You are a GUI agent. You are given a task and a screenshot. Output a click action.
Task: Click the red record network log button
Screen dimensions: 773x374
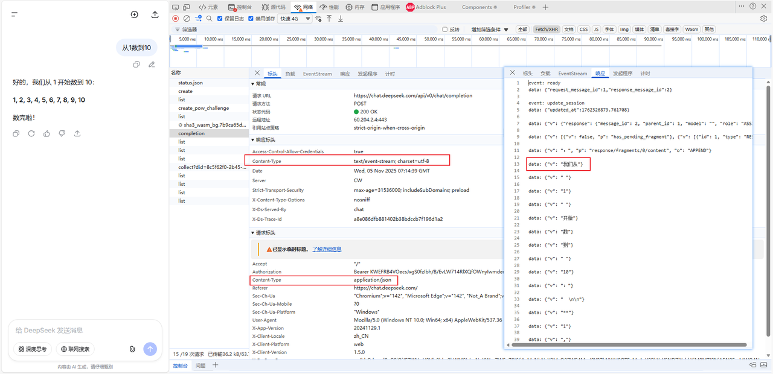click(176, 19)
